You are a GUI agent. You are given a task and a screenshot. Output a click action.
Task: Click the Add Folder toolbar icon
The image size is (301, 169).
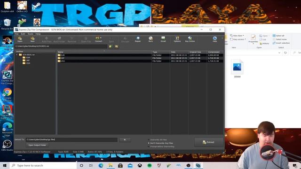(x=59, y=39)
